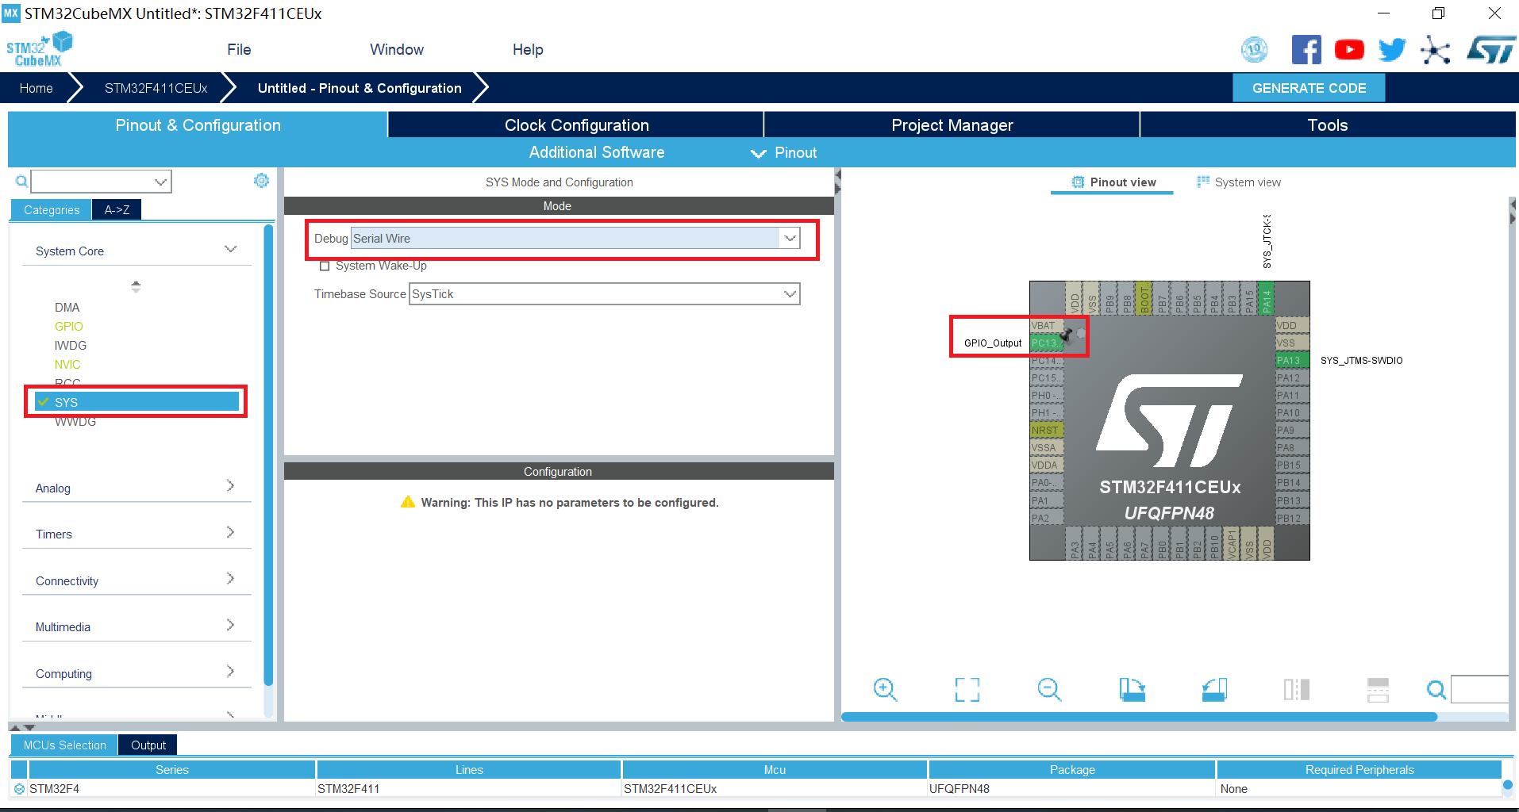Viewport: 1519px width, 812px height.
Task: Click the pin search magnifier icon
Action: [x=1436, y=690]
